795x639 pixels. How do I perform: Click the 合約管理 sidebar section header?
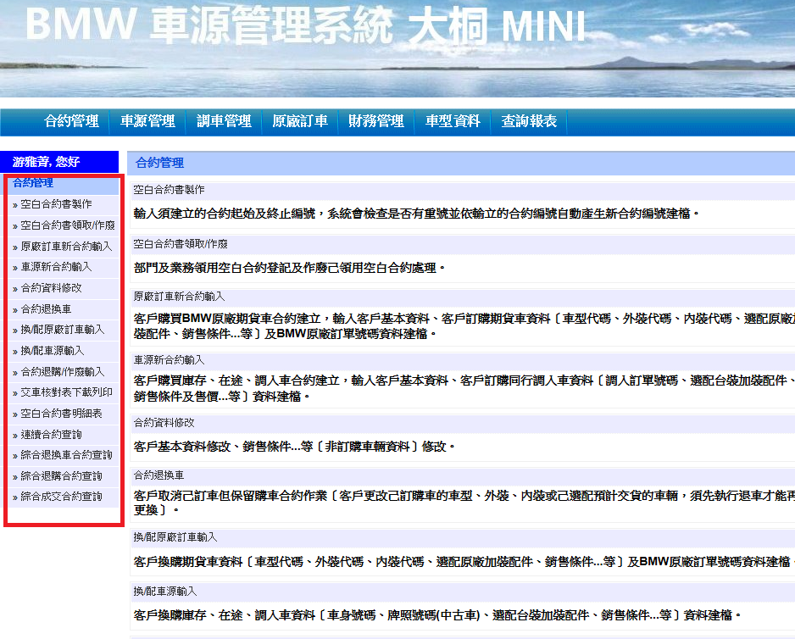(33, 182)
